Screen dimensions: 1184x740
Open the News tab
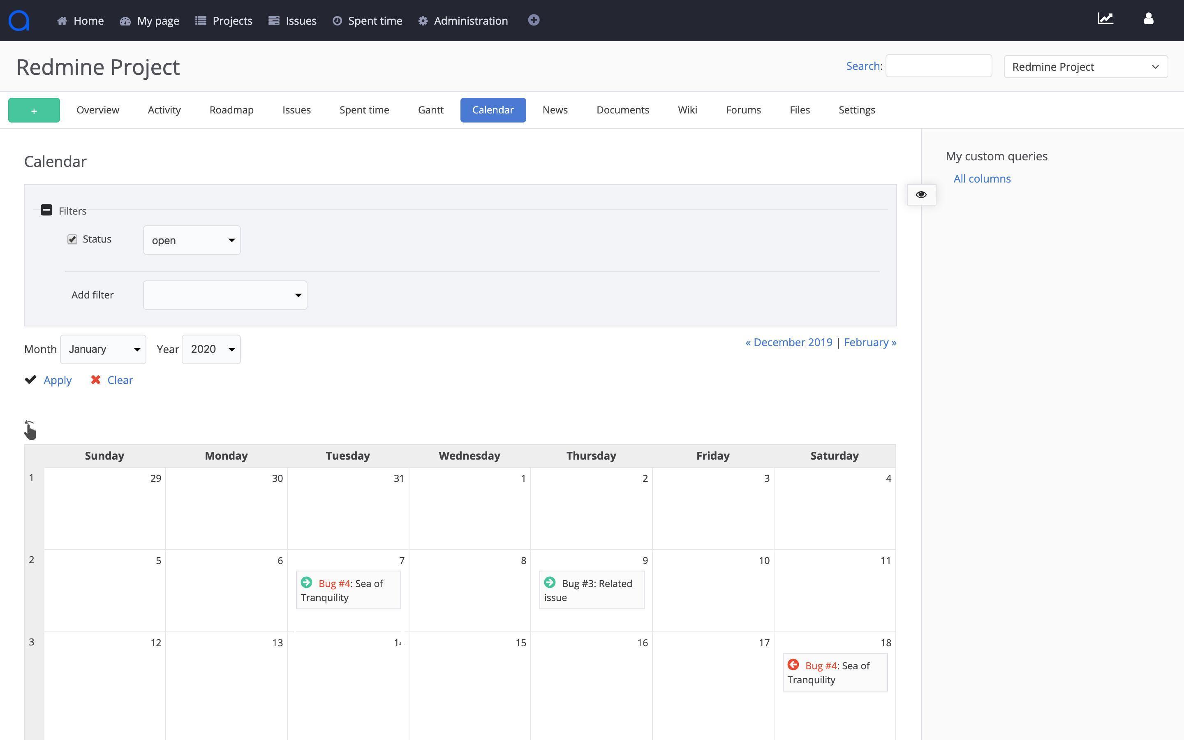pos(555,110)
